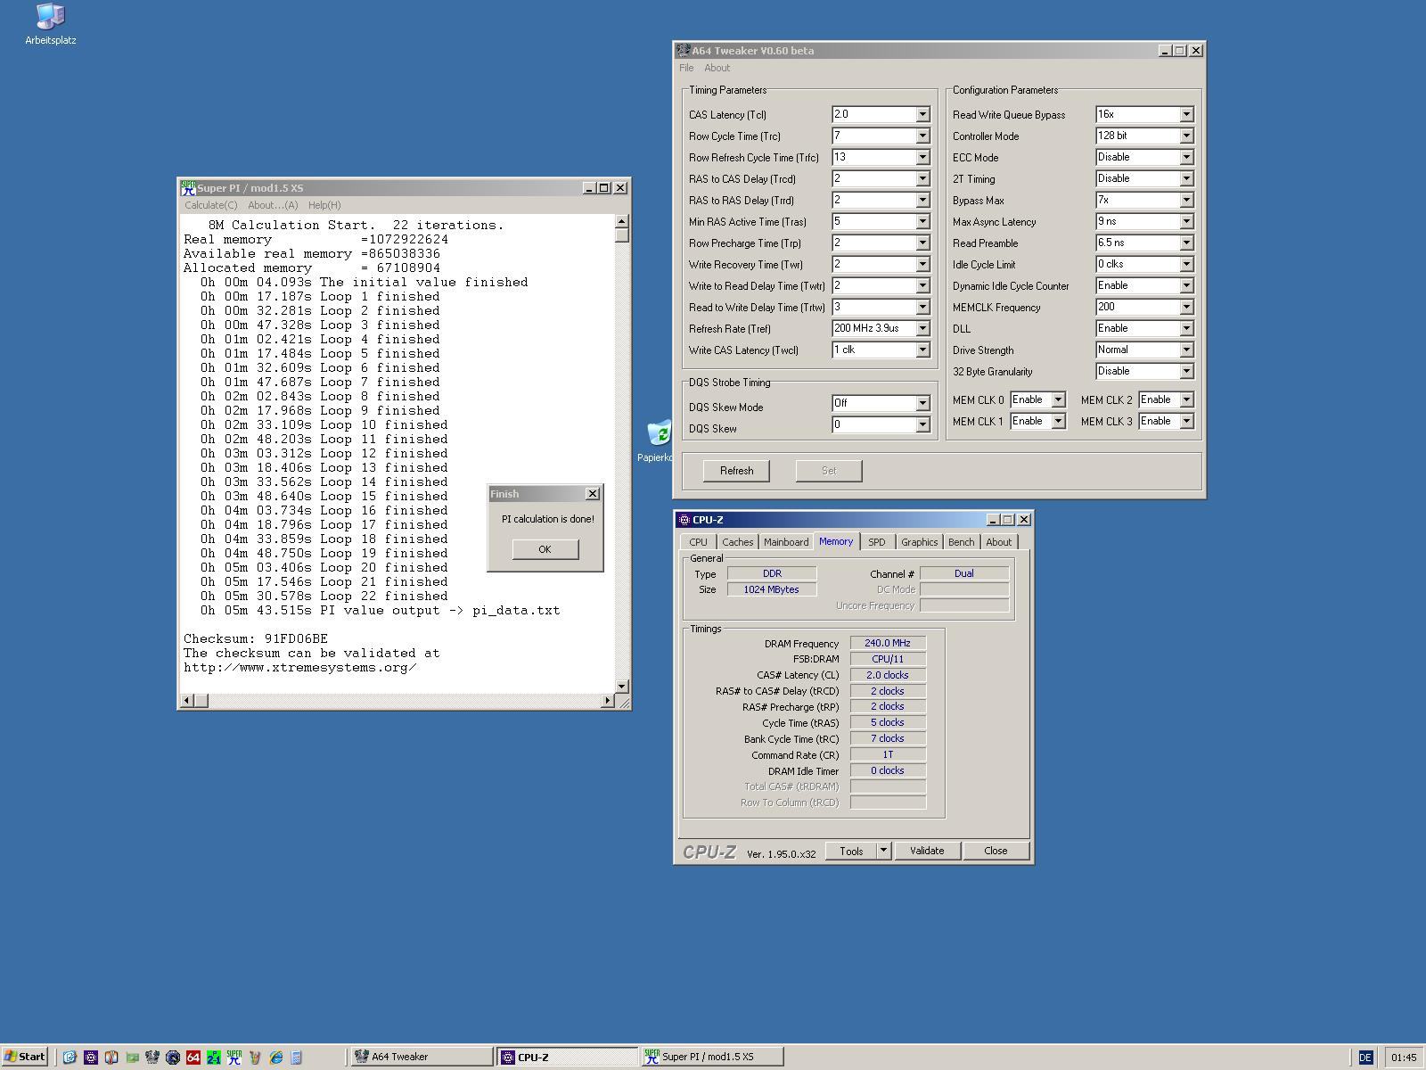Switch to the CPU tab in CPU-Z

698,542
